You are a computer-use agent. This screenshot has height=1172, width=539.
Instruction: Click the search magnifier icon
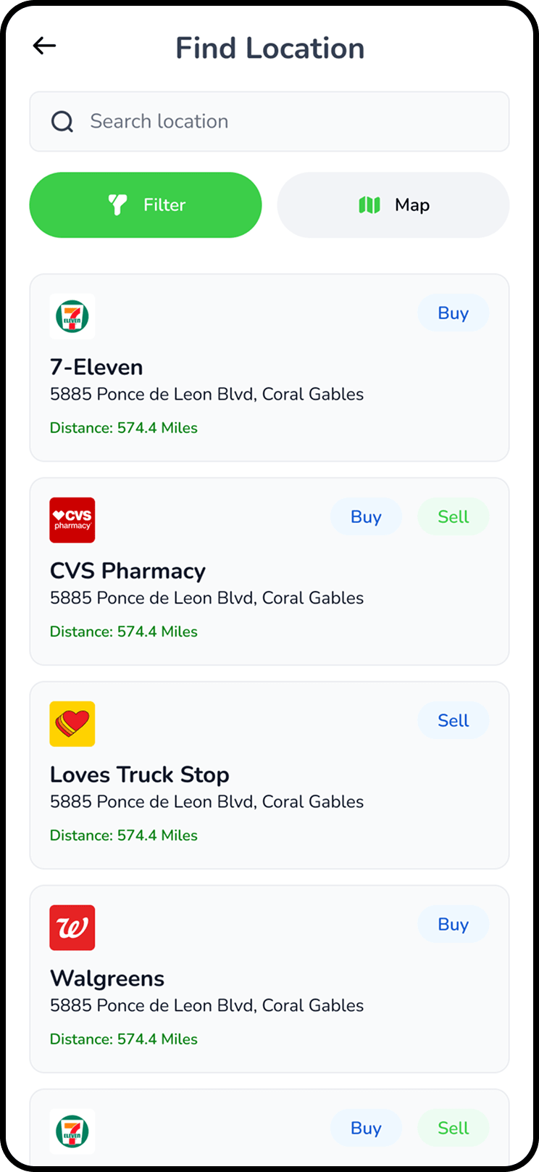click(62, 121)
